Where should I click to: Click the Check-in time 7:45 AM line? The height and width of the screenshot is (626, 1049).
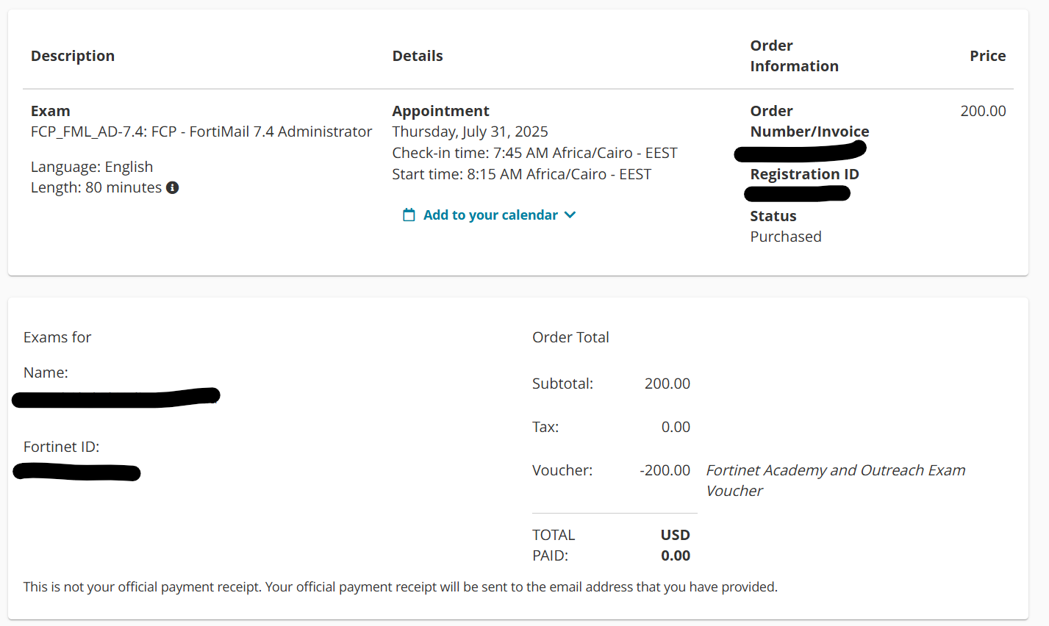(534, 153)
